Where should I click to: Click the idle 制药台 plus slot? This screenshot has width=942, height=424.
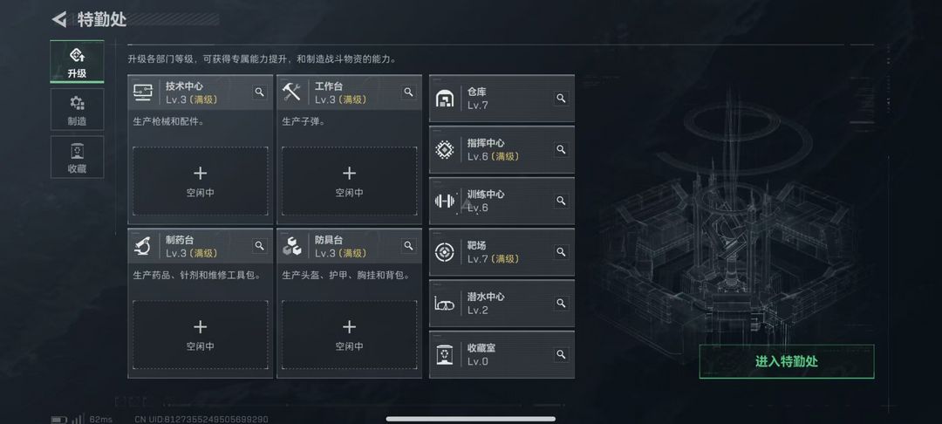pos(200,334)
